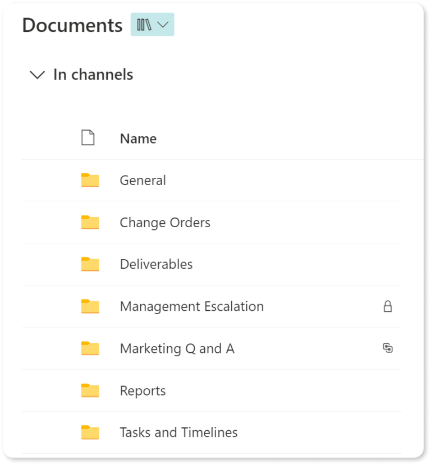Open the Reports folder
Image resolution: width=431 pixels, height=465 pixels.
(143, 390)
